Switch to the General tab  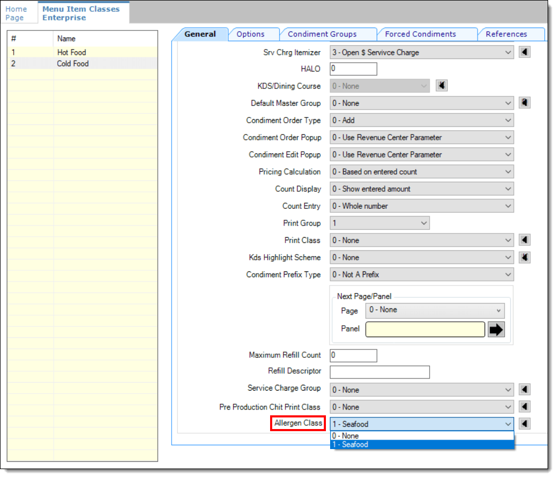(200, 34)
